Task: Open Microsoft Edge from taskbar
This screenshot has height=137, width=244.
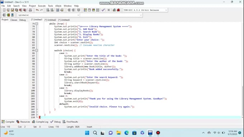Action: pos(127,133)
